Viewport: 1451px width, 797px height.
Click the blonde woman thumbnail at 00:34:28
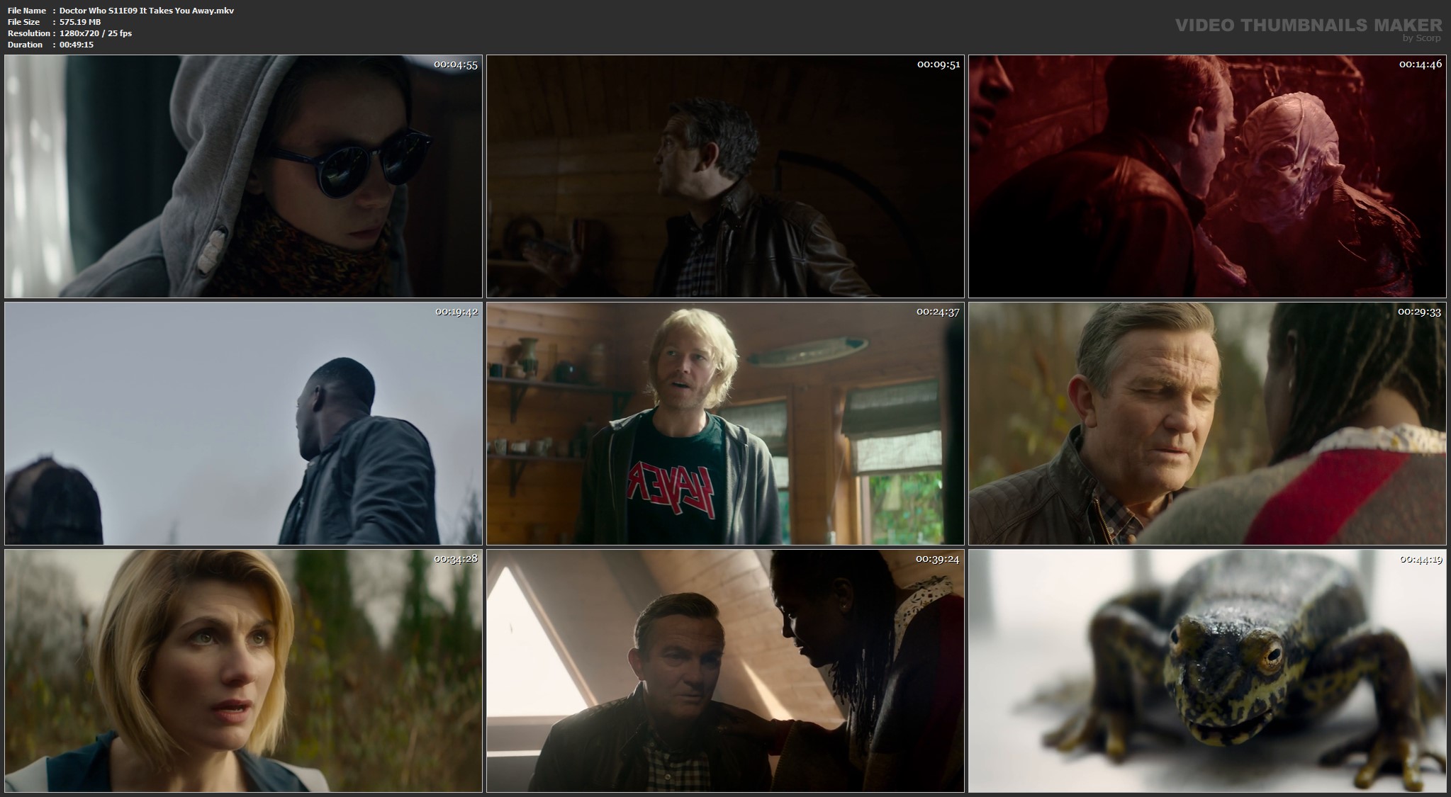pyautogui.click(x=243, y=671)
